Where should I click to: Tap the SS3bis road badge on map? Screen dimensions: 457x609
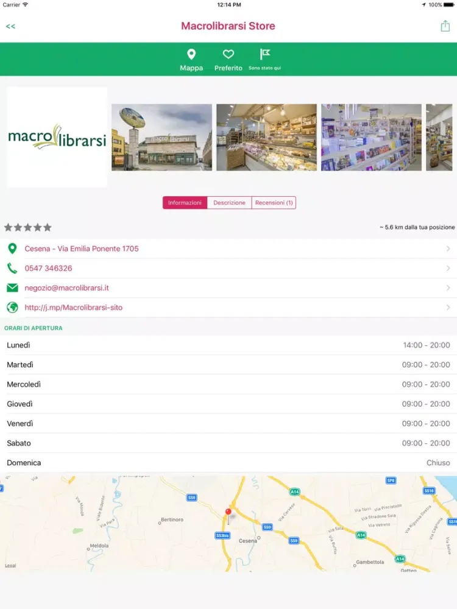click(x=222, y=535)
